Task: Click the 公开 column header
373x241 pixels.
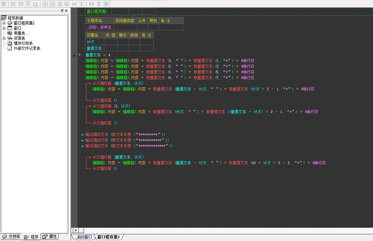Action: 142,21
